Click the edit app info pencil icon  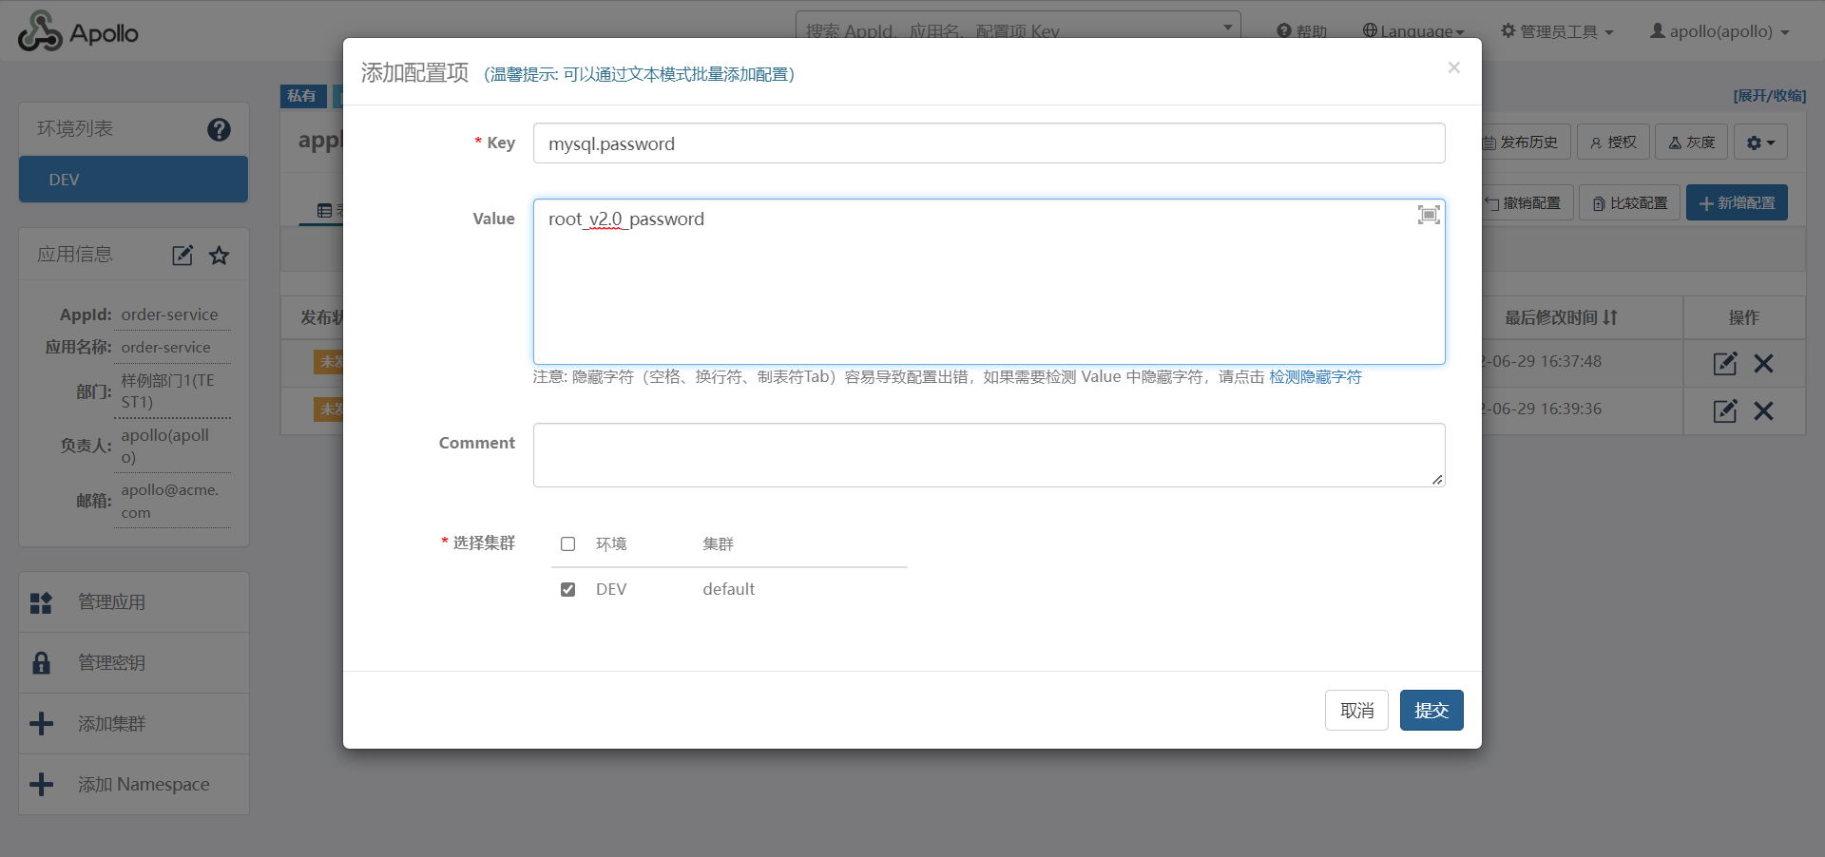pos(182,255)
